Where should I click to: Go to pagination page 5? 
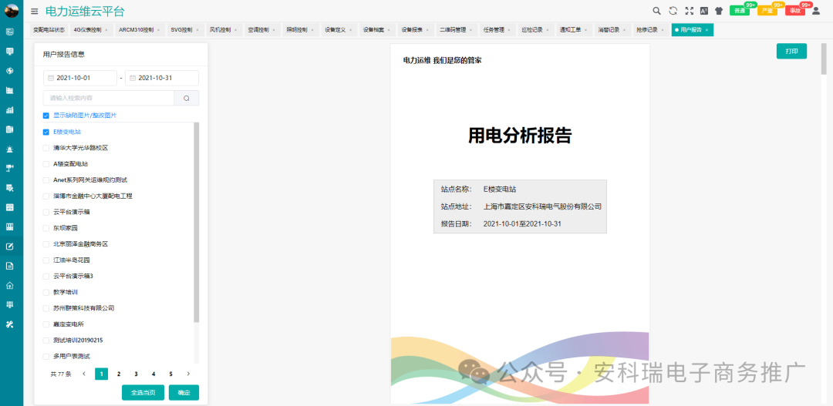point(170,374)
